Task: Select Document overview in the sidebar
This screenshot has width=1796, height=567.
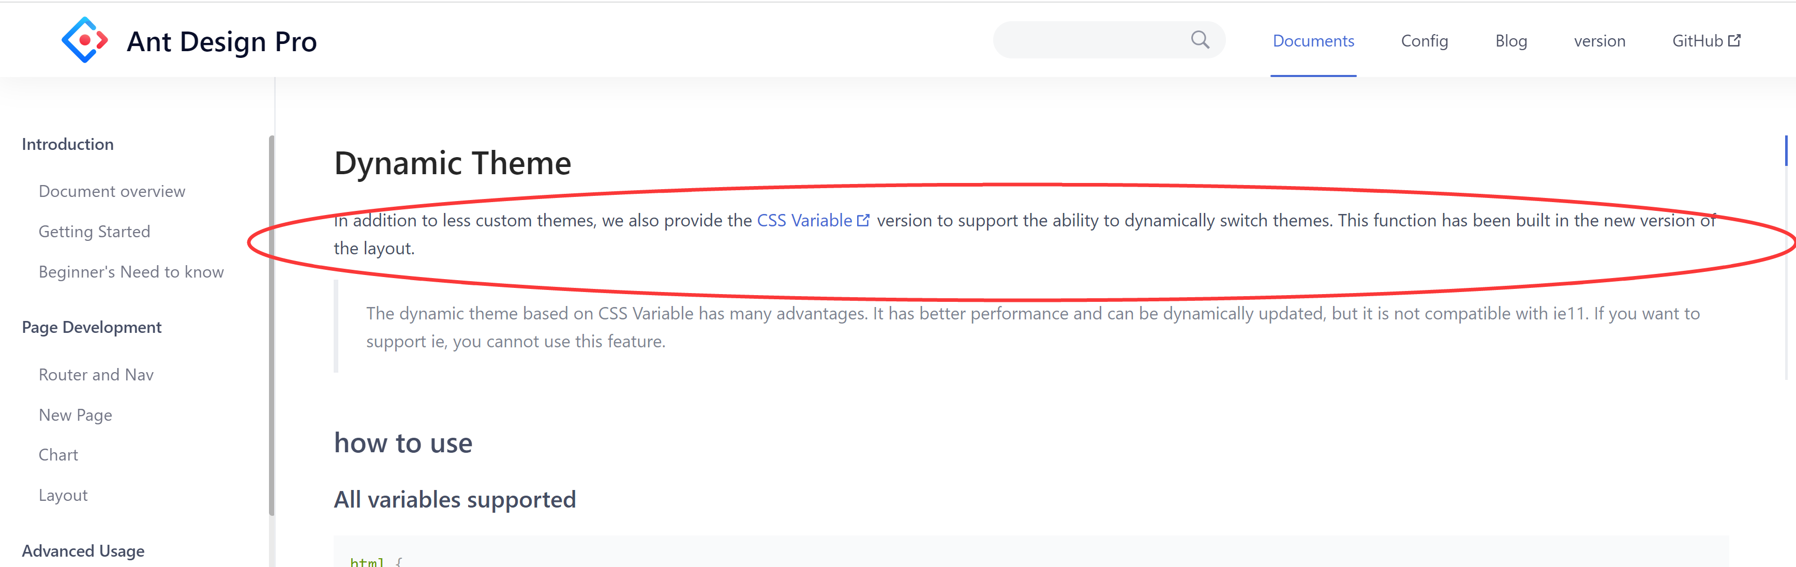Action: (x=112, y=191)
